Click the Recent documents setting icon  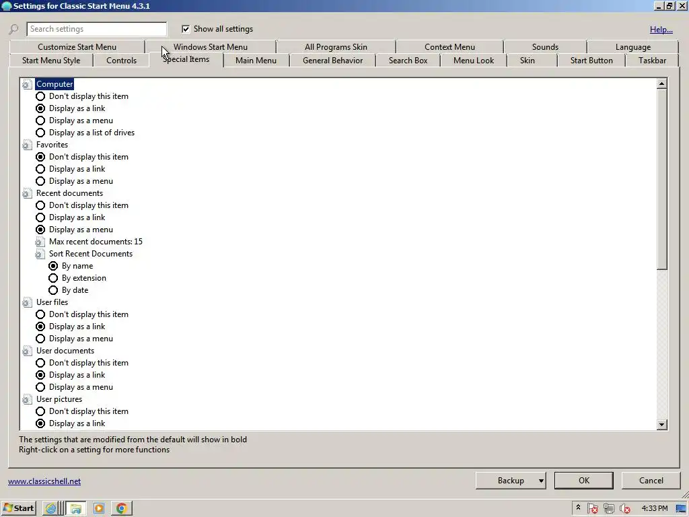27,193
